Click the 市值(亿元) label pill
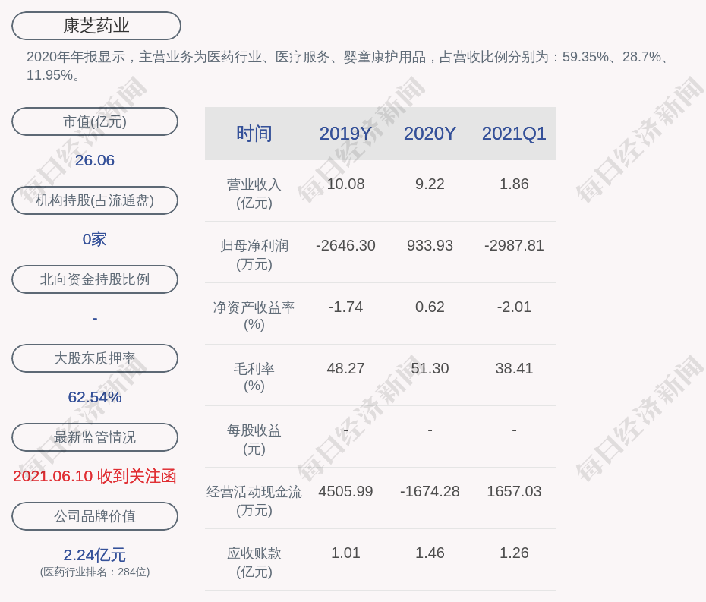Screen dimensions: 706x602 [x=95, y=121]
